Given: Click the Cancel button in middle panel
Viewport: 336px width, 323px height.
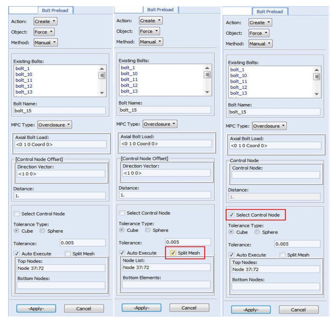Looking at the screenshot, I should 189,308.
